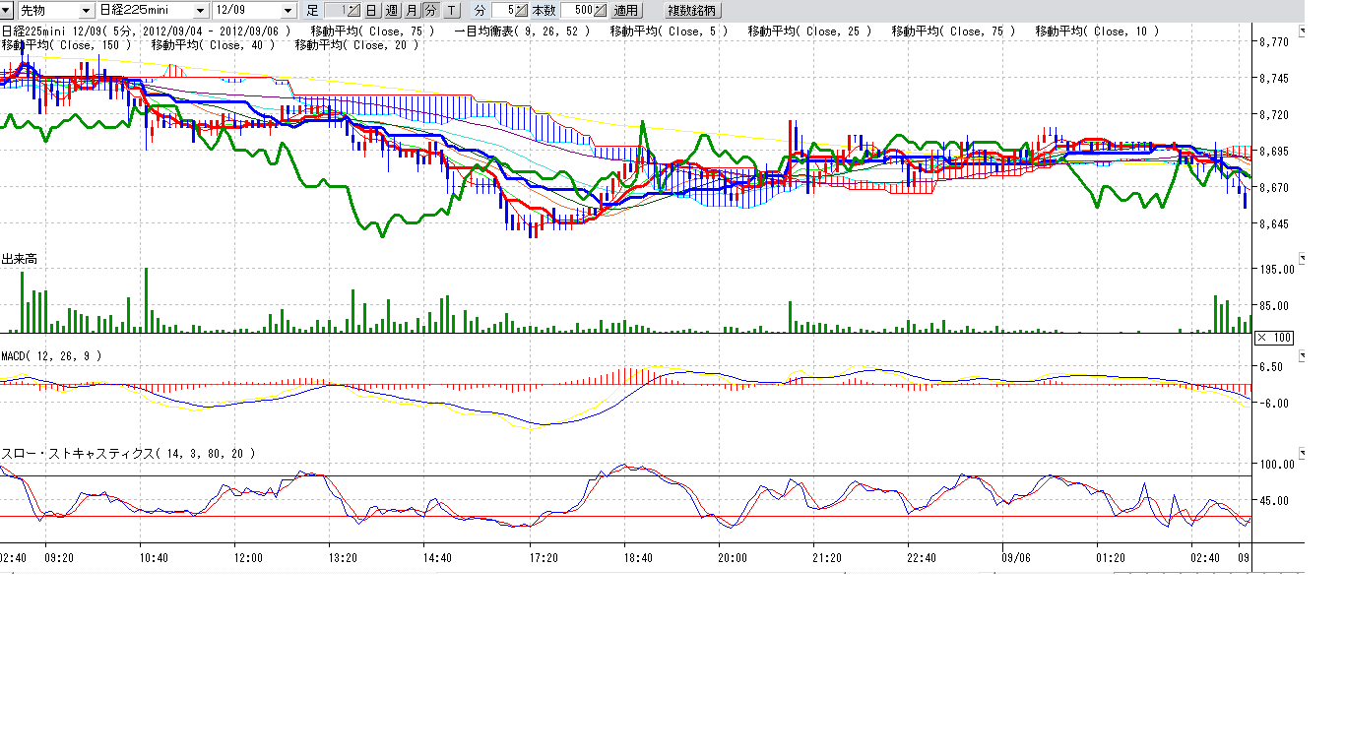Open the MACD pane menu arrow
The height and width of the screenshot is (756, 1345).
(1303, 355)
